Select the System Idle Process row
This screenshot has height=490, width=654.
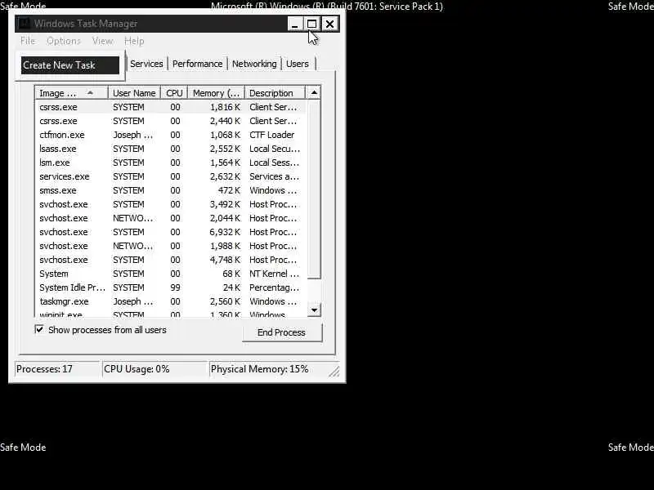(171, 287)
